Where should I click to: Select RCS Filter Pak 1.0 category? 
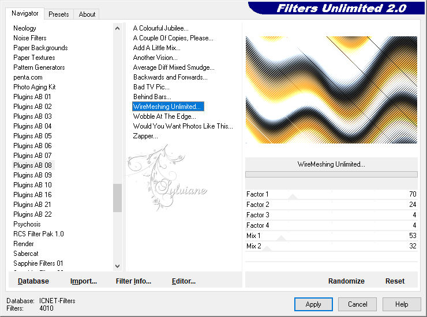pyautogui.click(x=39, y=234)
